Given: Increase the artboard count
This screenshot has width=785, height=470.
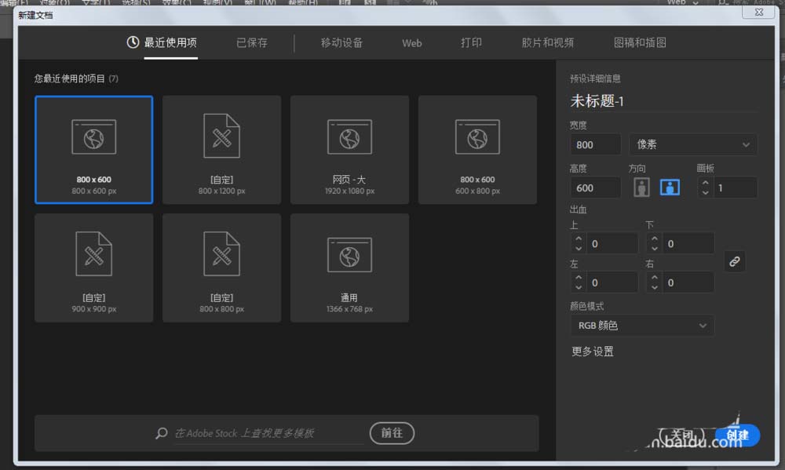Looking at the screenshot, I should pyautogui.click(x=706, y=183).
